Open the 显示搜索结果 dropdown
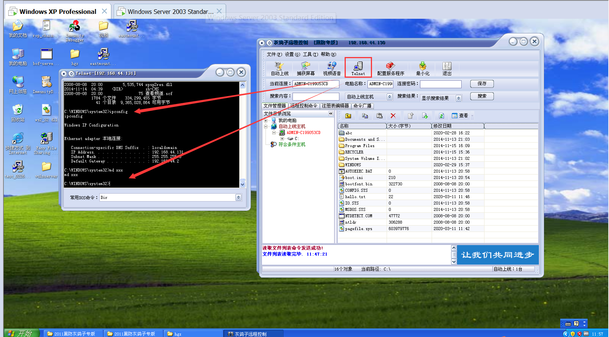 tap(458, 98)
